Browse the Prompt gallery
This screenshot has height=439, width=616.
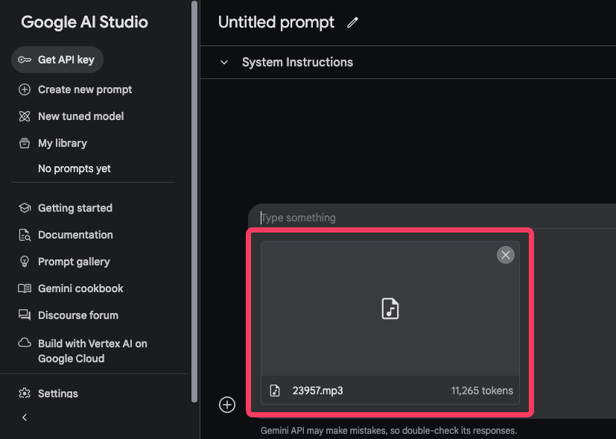point(74,262)
